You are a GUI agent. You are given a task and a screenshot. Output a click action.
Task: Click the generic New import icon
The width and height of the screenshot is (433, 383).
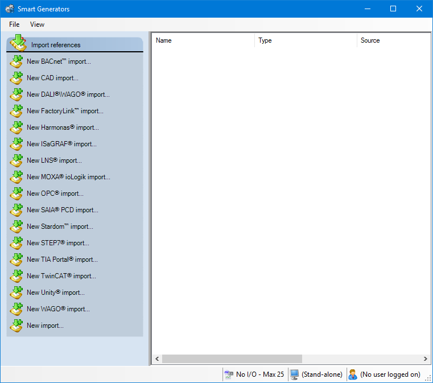[x=17, y=326]
